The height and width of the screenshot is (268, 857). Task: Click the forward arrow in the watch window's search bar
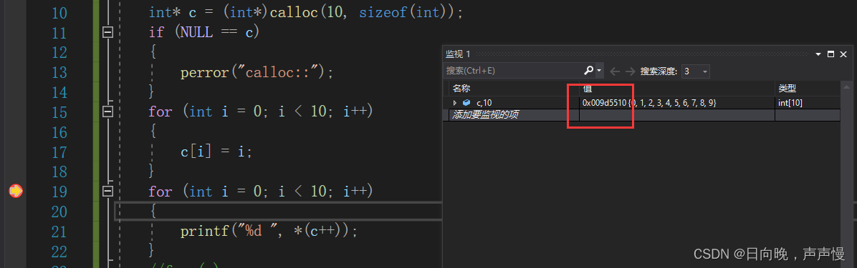630,71
